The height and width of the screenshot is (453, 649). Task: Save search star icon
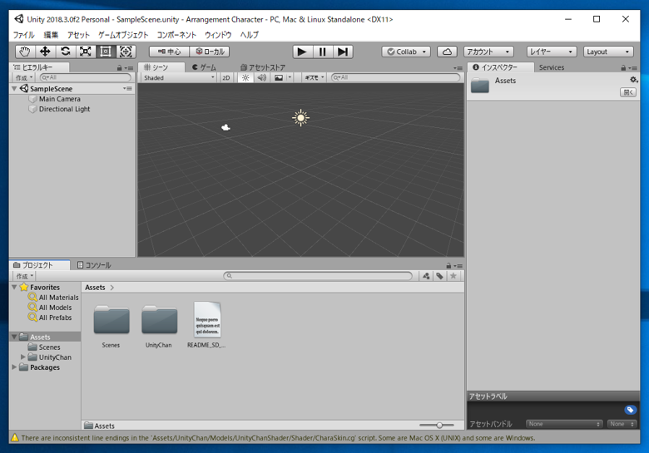pyautogui.click(x=453, y=276)
